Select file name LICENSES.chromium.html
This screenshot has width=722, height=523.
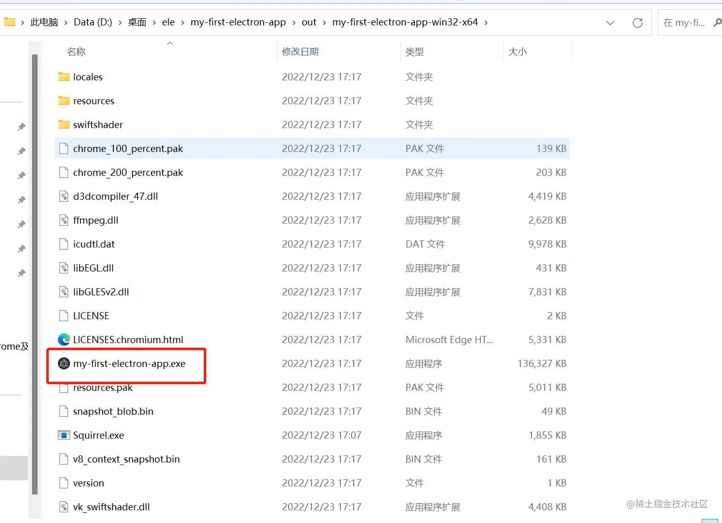128,340
